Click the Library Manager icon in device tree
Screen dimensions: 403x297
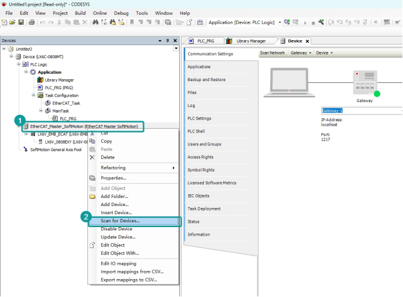[x=41, y=80]
